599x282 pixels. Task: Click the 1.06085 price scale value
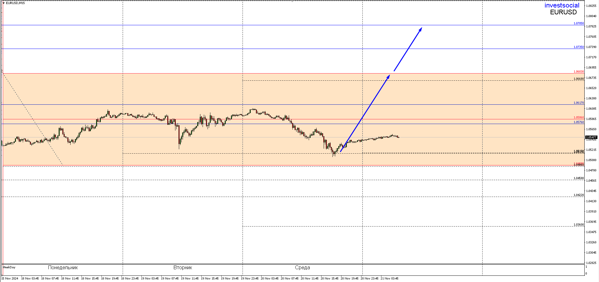coord(591,108)
